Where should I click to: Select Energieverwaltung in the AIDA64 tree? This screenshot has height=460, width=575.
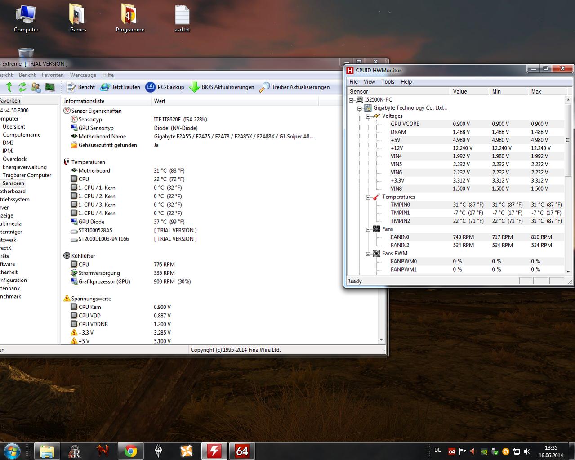point(24,167)
